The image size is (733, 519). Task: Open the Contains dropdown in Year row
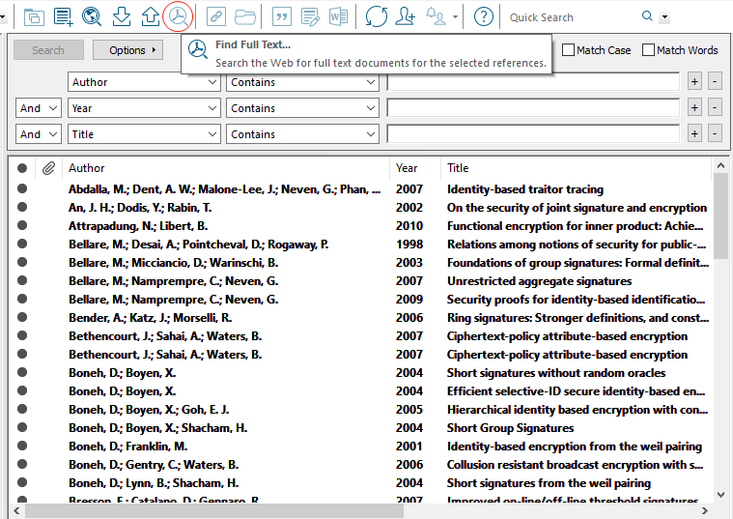point(302,108)
